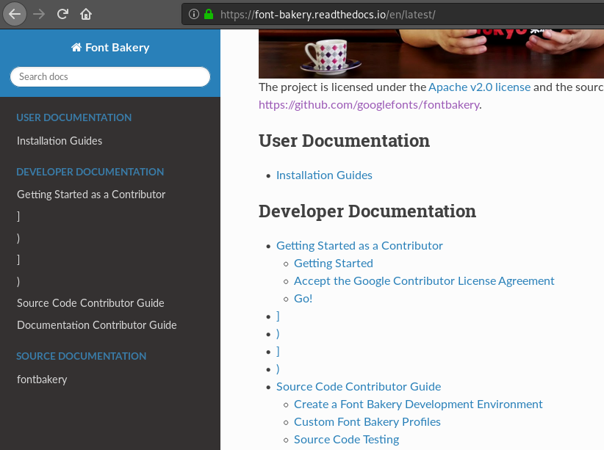Click the browser forward navigation icon
This screenshot has width=604, height=450.
(38, 14)
